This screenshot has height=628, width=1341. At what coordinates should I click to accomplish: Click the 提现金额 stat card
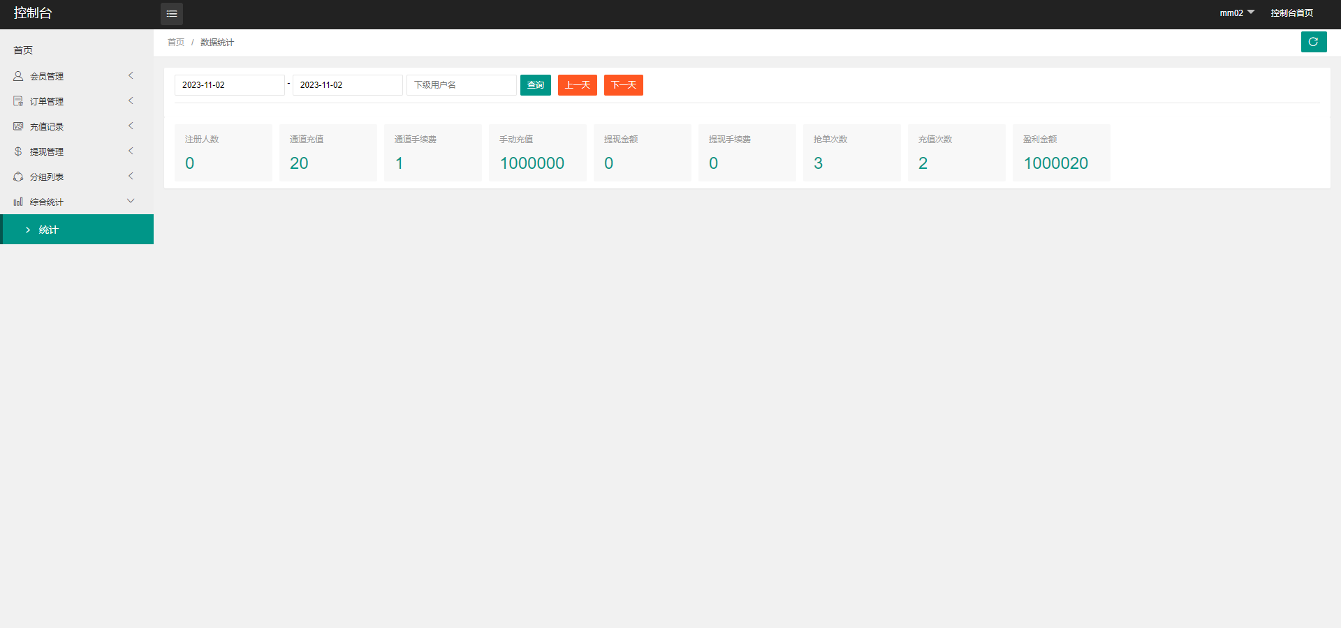coord(643,153)
